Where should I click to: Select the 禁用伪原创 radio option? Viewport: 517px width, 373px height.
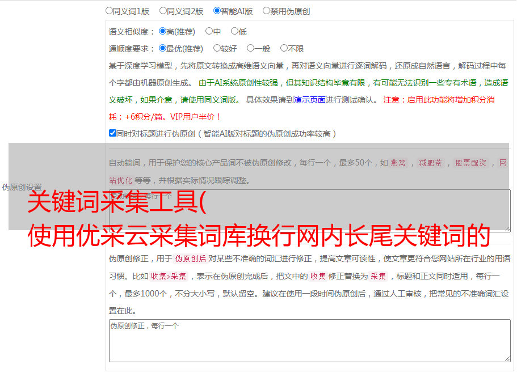(x=266, y=11)
